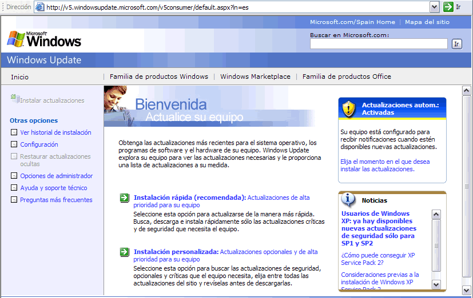Viewport: 473px width, 298px height.
Task: Open Opciones de administrador
Action: click(x=57, y=176)
